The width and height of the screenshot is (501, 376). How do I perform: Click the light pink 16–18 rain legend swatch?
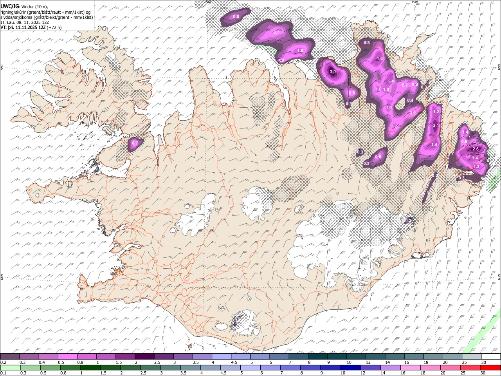(x=410, y=367)
